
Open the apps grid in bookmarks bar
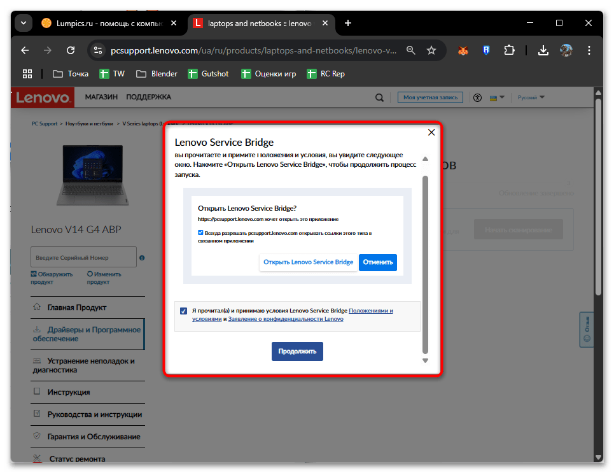coord(27,74)
